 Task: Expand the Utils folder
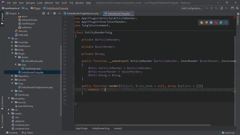pyautogui.click(x=12, y=91)
